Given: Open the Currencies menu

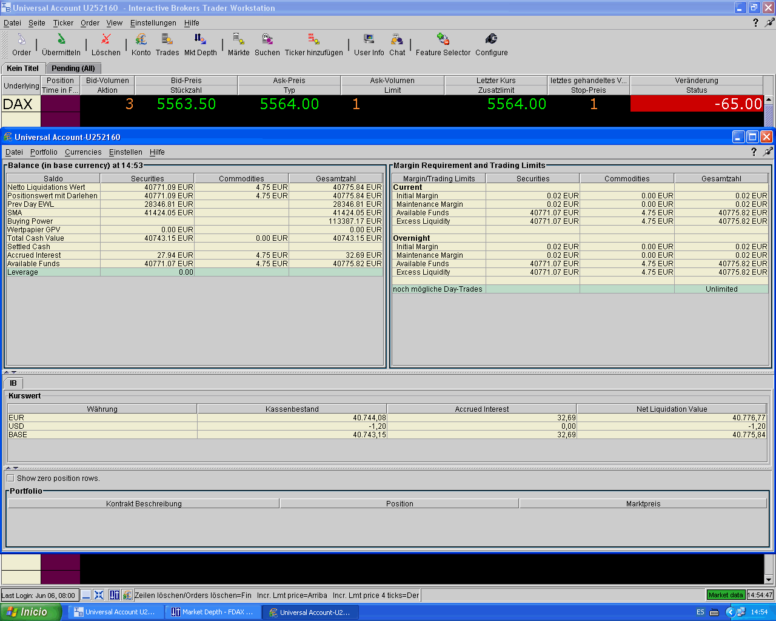Looking at the screenshot, I should point(83,152).
